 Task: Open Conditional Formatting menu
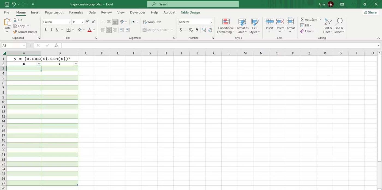[226, 26]
